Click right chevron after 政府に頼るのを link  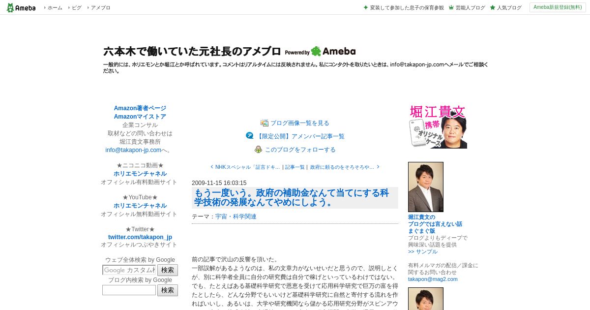tap(378, 167)
